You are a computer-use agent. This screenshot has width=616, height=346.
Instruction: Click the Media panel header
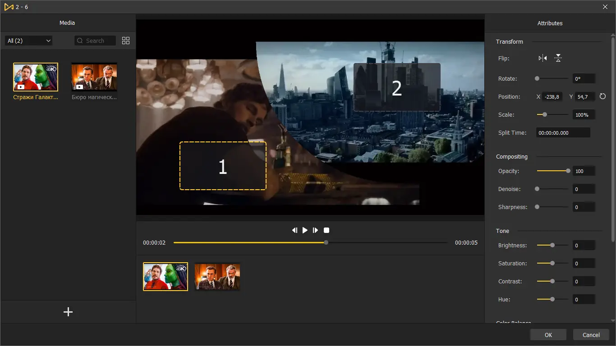(x=67, y=23)
